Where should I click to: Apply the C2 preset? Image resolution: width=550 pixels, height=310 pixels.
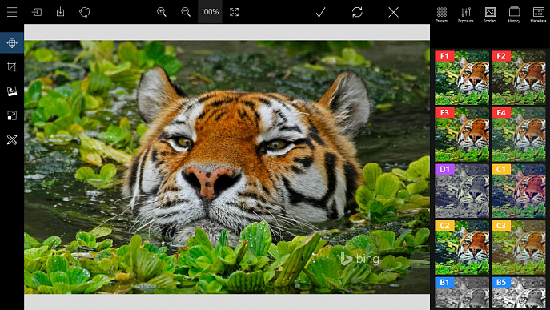pyautogui.click(x=462, y=248)
